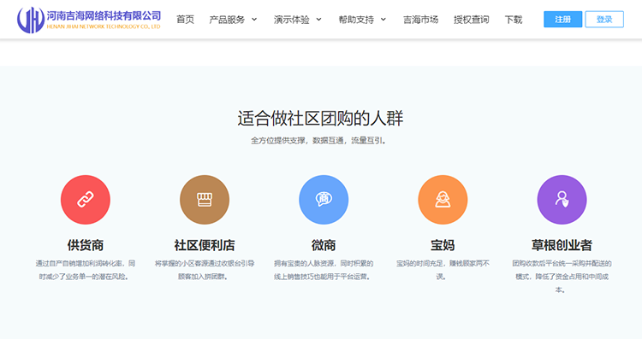Click the 适合做社区团购的人群 section title
This screenshot has height=339, width=642.
tap(321, 119)
